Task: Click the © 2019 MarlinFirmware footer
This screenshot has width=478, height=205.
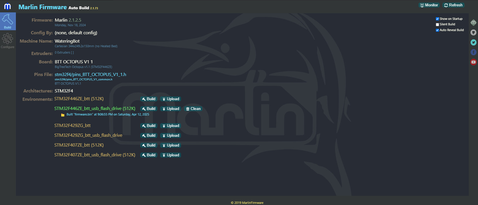Action: coord(247,203)
